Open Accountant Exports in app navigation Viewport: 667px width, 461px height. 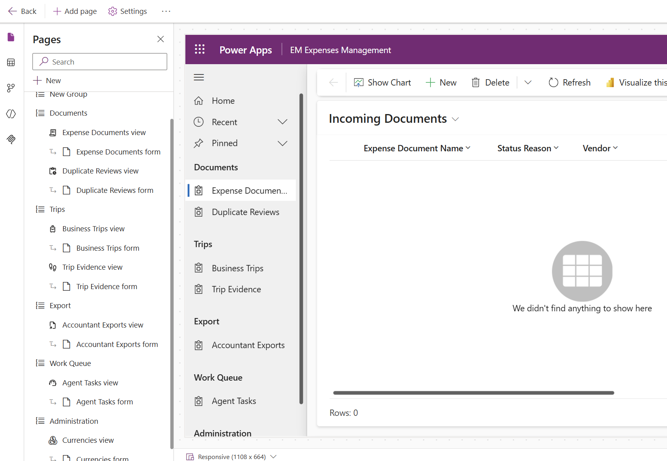(x=240, y=345)
